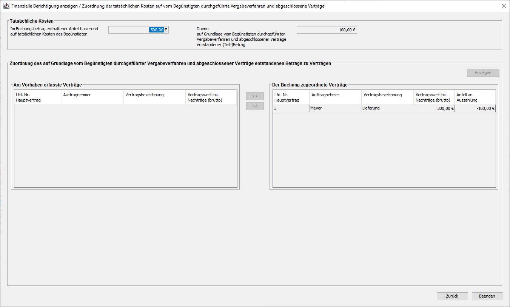Image resolution: width=510 pixels, height=307 pixels.
Task: Select the Meyer cell in assigned contracts
Action: [335, 108]
